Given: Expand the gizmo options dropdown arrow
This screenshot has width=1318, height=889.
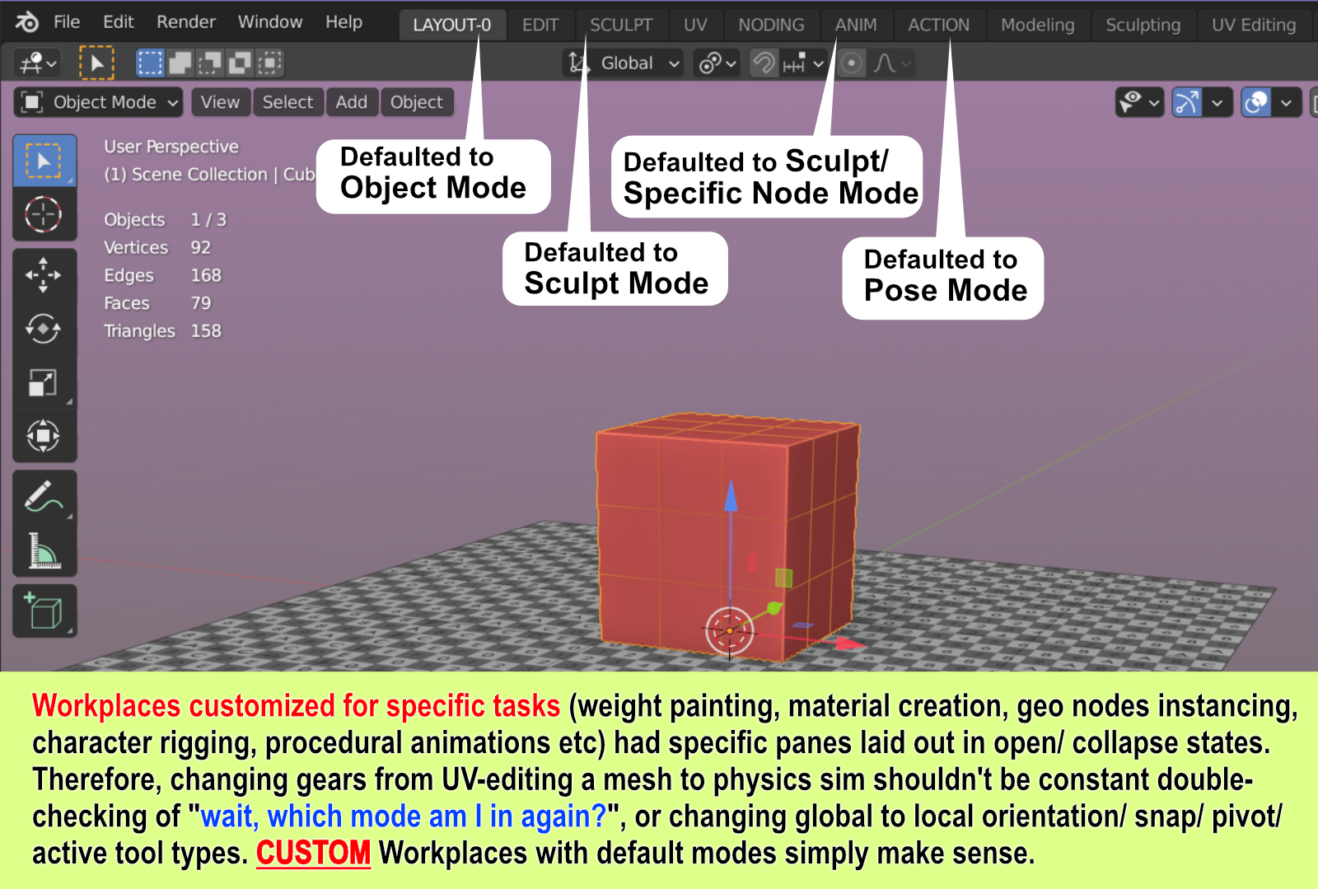Looking at the screenshot, I should coord(1217,102).
